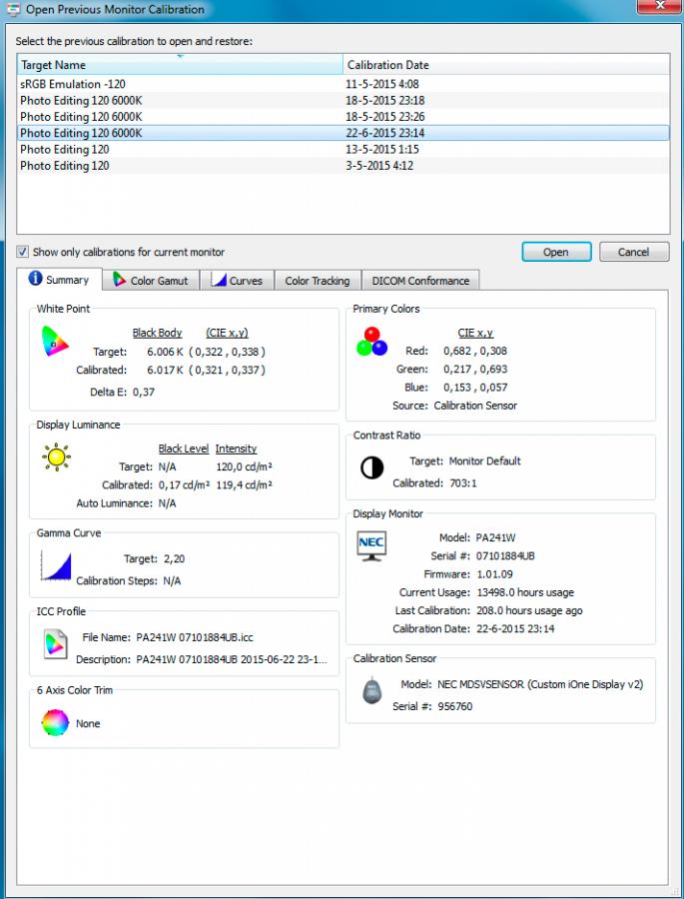Click the ICC profile description text
The image size is (684, 899).
pos(231,659)
